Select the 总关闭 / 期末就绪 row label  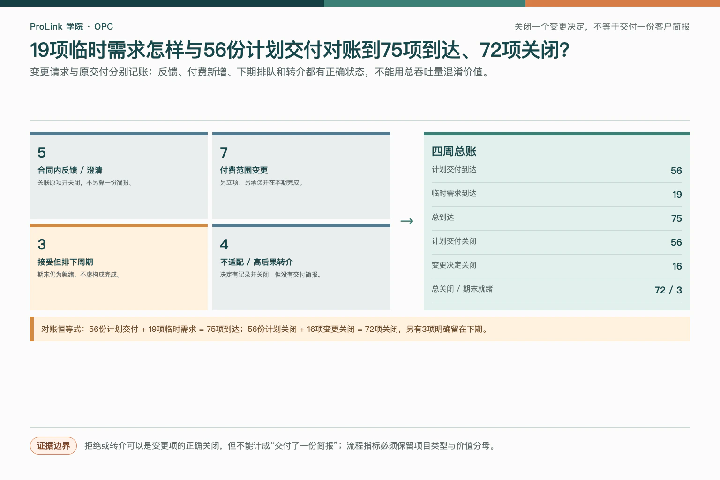462,289
